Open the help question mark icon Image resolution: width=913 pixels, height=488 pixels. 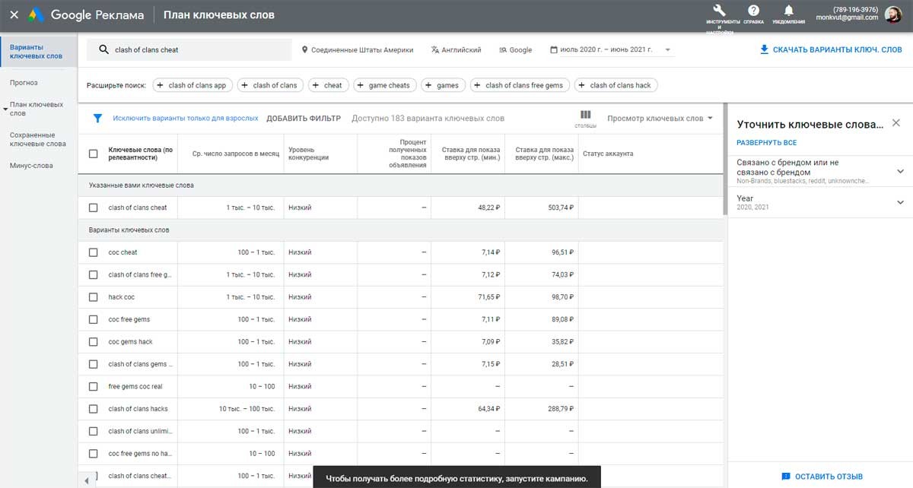pos(753,11)
